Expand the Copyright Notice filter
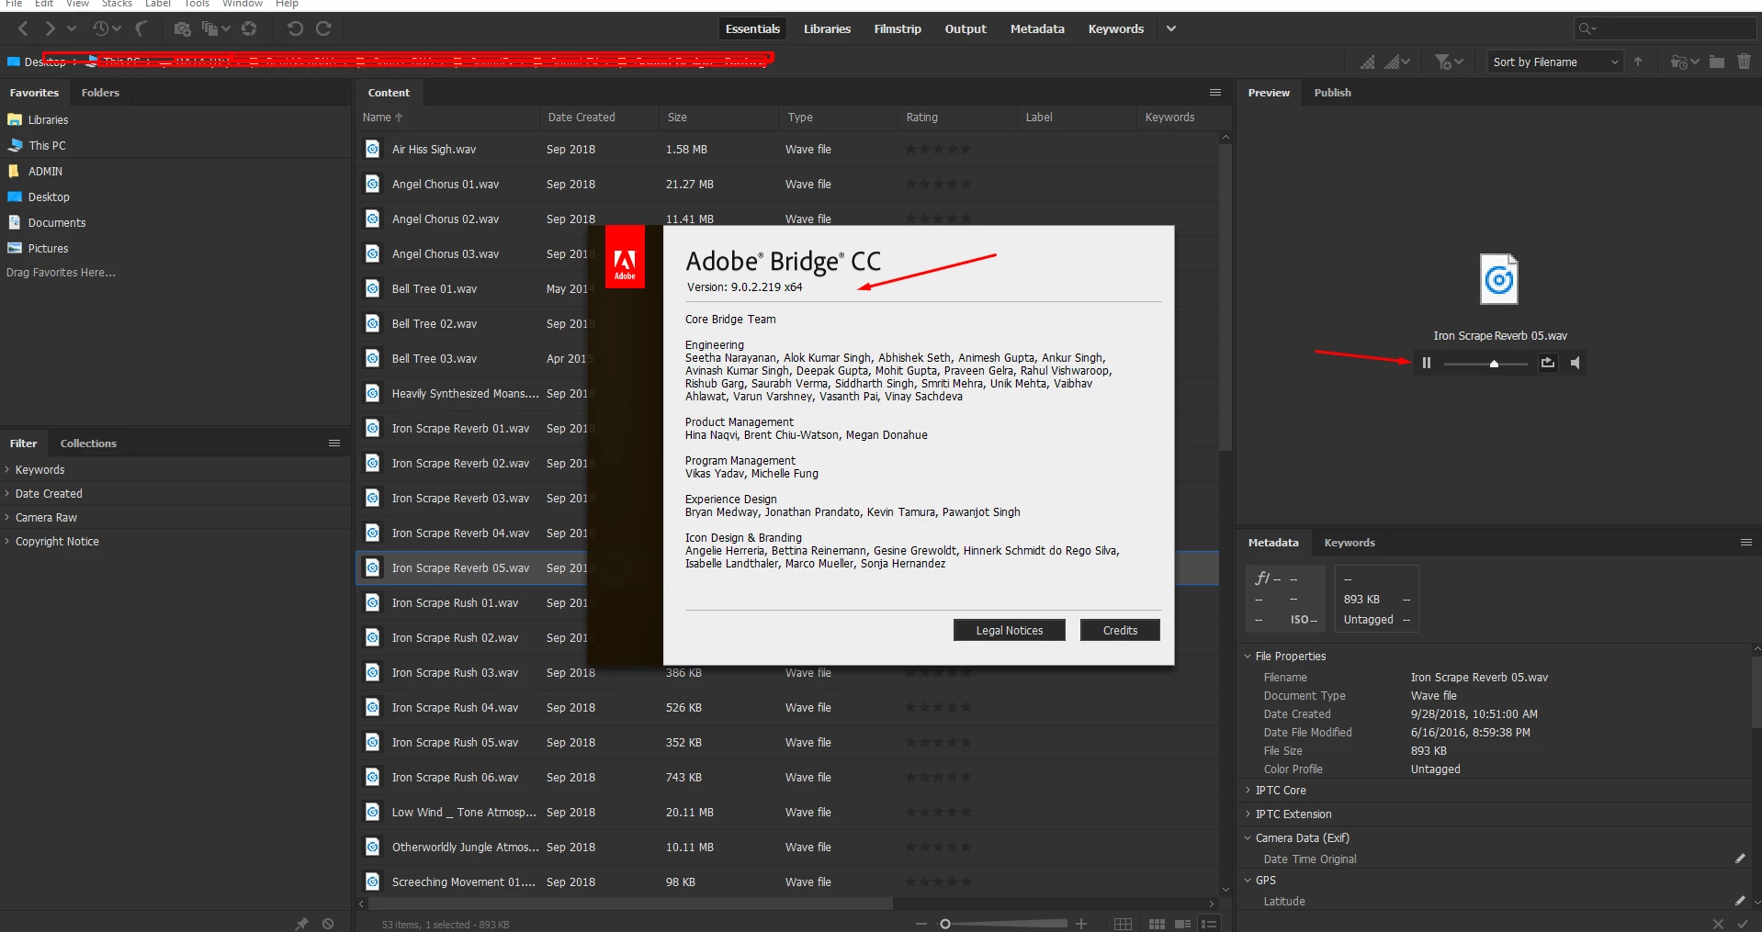This screenshot has height=932, width=1762. tap(7, 541)
